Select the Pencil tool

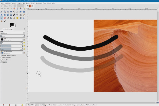24,15
